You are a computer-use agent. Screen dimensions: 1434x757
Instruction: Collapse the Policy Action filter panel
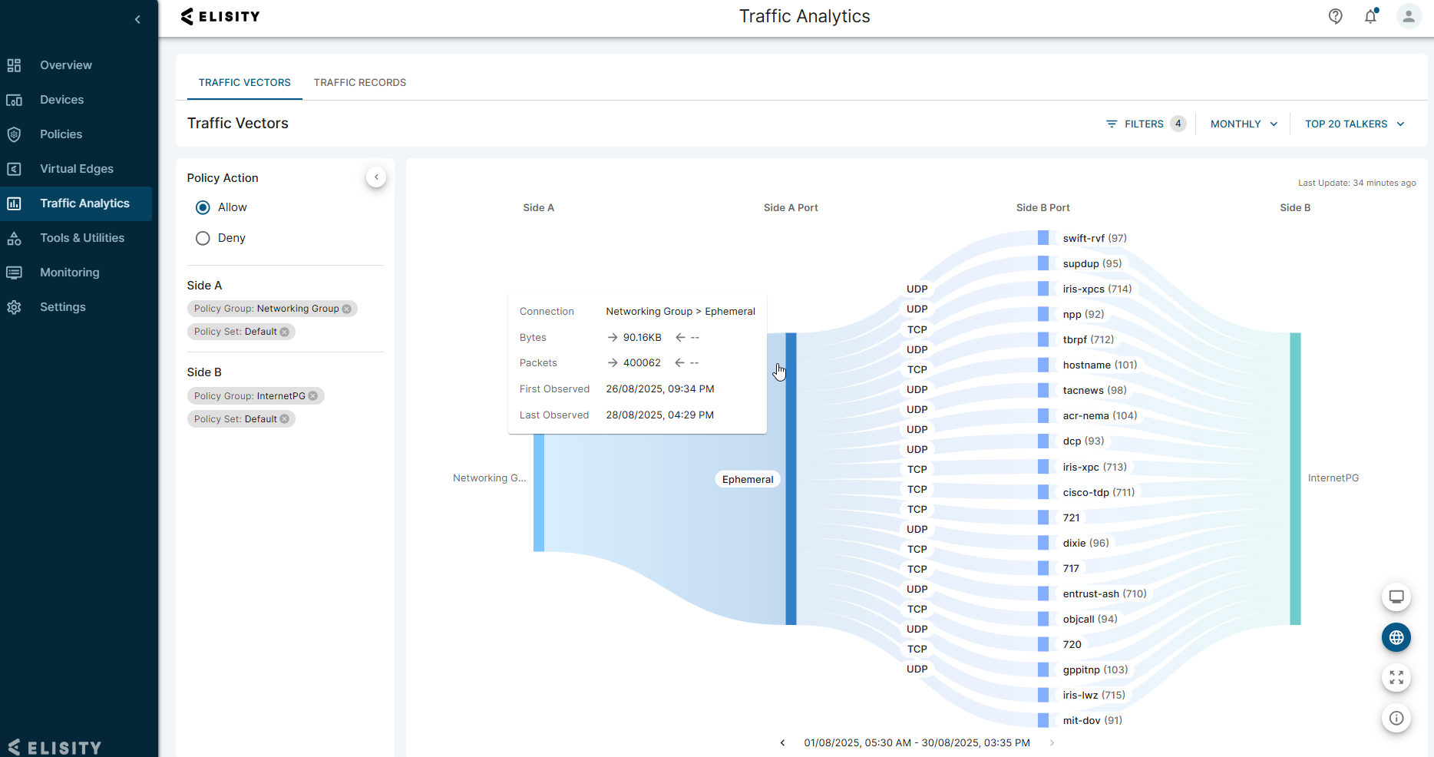[x=376, y=177]
